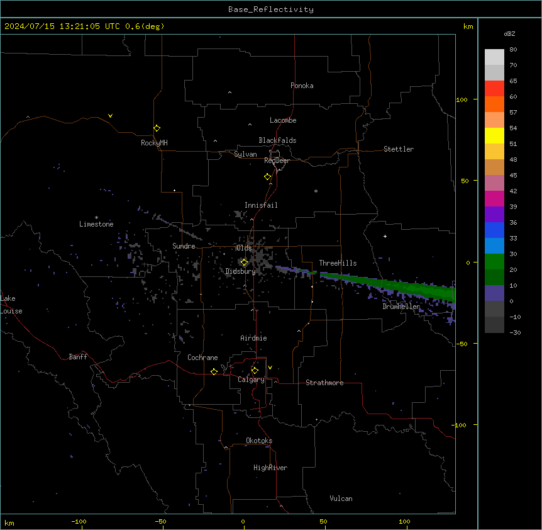Click the Ponoka town label
542x530 pixels.
point(302,86)
